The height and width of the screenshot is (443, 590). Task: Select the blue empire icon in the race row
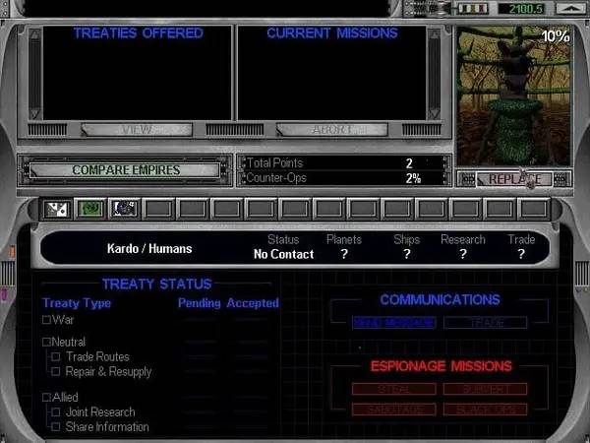(x=124, y=209)
